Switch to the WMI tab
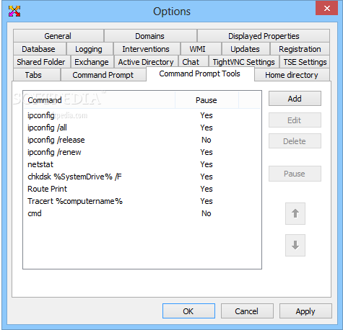This screenshot has height=330, width=343. click(201, 49)
